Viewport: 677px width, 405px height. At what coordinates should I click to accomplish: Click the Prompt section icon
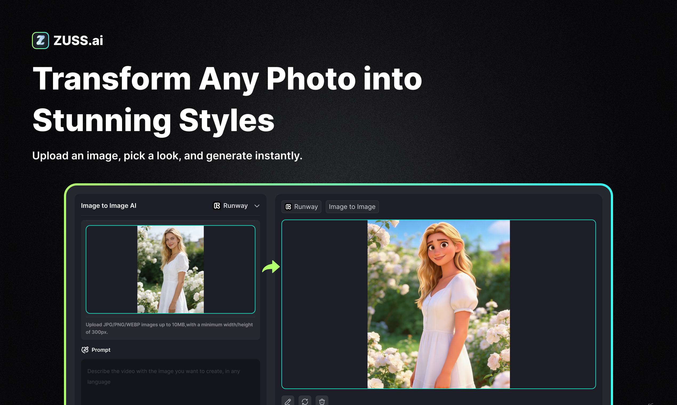[x=85, y=350]
